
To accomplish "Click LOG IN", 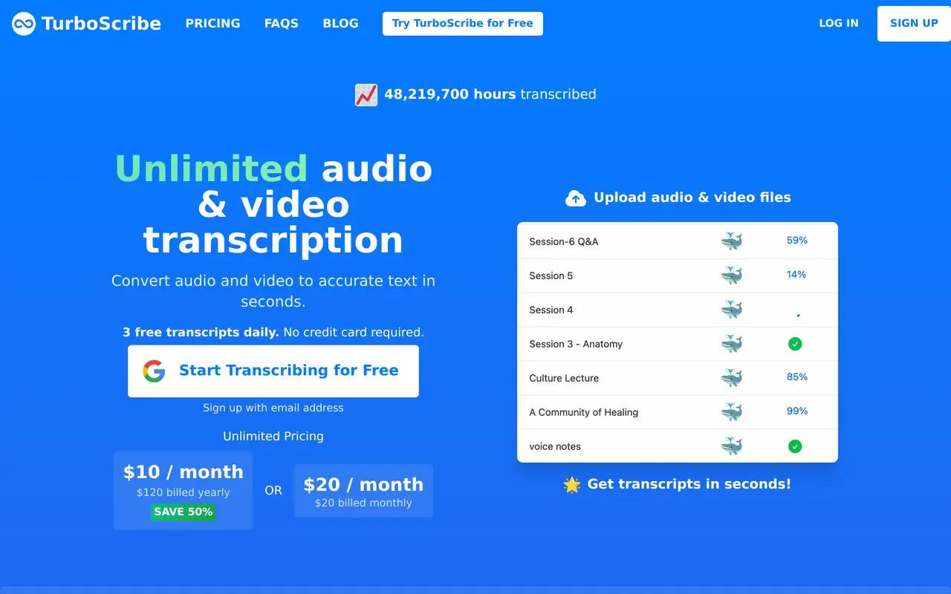I will pyautogui.click(x=839, y=23).
